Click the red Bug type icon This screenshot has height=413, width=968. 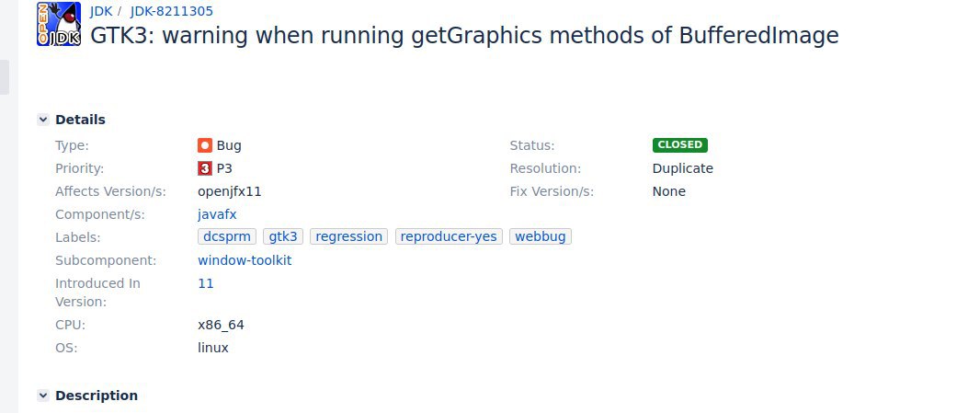tap(205, 145)
